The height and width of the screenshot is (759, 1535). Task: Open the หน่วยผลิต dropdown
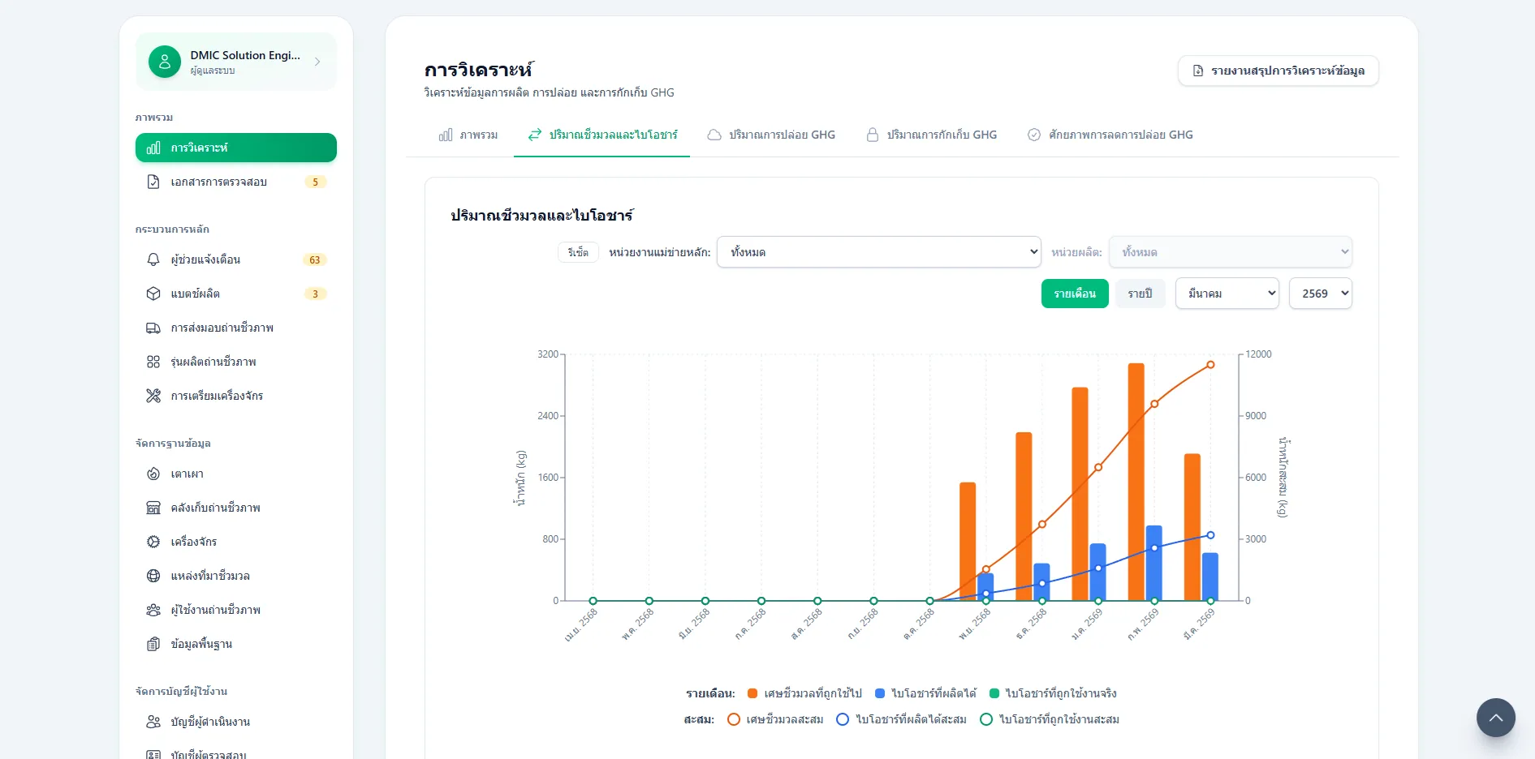tap(1231, 252)
